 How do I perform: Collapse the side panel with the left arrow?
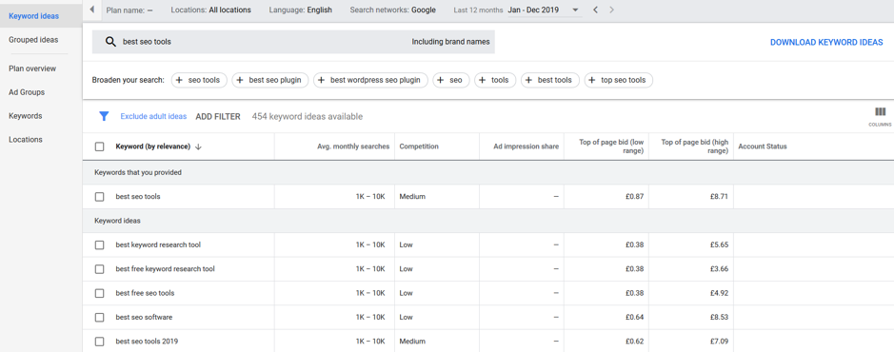tap(91, 10)
